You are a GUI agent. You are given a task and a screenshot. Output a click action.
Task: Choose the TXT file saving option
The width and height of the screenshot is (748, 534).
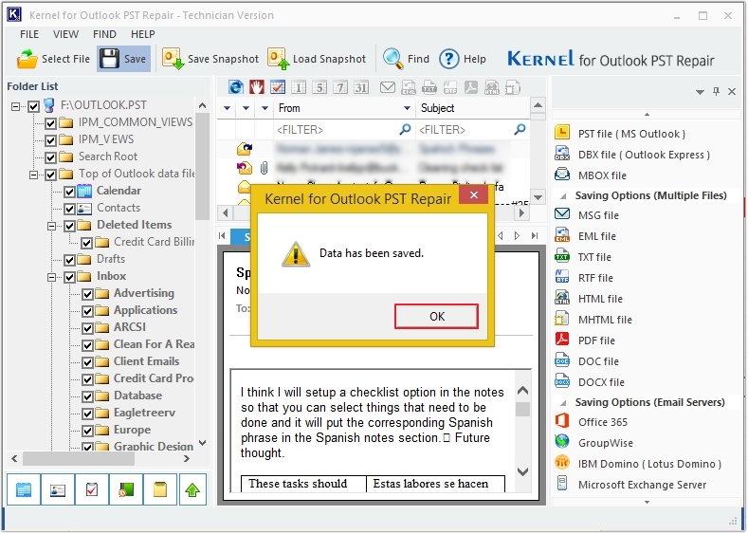click(594, 257)
